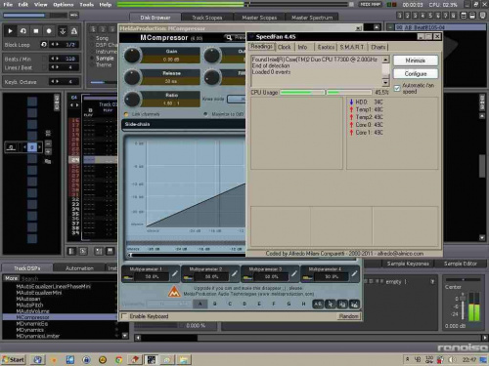489x366 pixels.
Task: Open Sample Editor tab
Action: click(x=460, y=264)
